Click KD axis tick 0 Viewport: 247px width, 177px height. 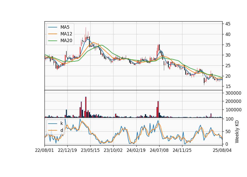[x=227, y=144]
